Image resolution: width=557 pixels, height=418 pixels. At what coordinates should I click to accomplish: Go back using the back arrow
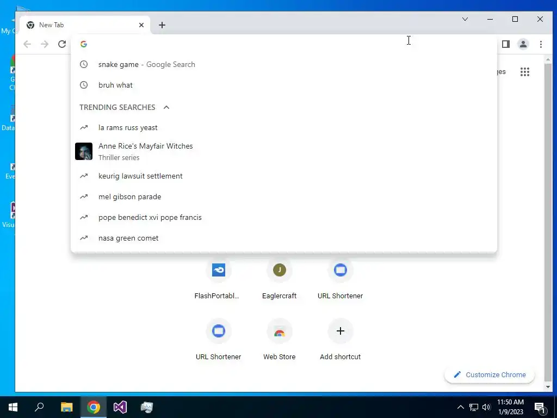pos(27,44)
